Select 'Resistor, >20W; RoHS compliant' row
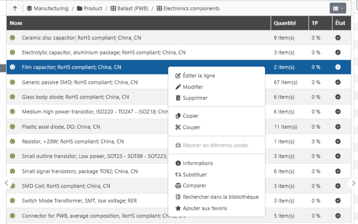358x224 pixels. pos(179,141)
